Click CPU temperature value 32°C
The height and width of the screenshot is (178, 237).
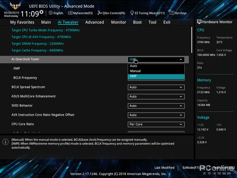coord(219,42)
